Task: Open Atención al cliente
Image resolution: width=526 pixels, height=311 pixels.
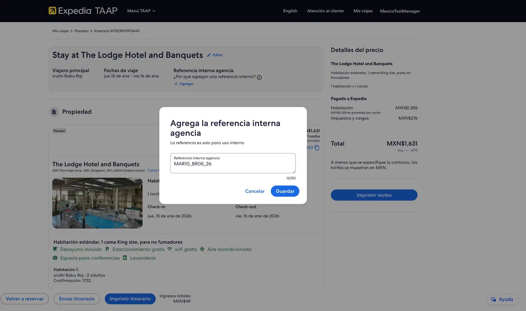Action: click(325, 11)
